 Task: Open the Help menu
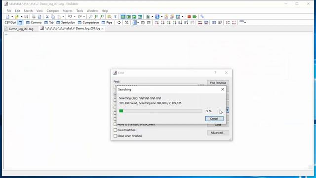tap(105, 11)
